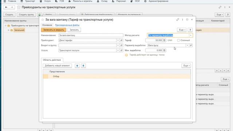Image resolution: width=233 pixels, height=131 pixels.
Task: Click Добавить новый элемент button
Action: point(57,65)
